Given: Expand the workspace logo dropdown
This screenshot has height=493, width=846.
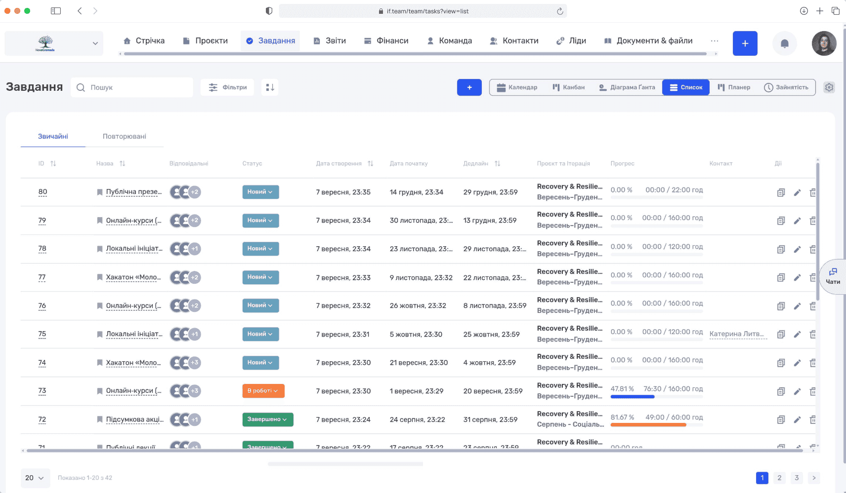Looking at the screenshot, I should 54,43.
